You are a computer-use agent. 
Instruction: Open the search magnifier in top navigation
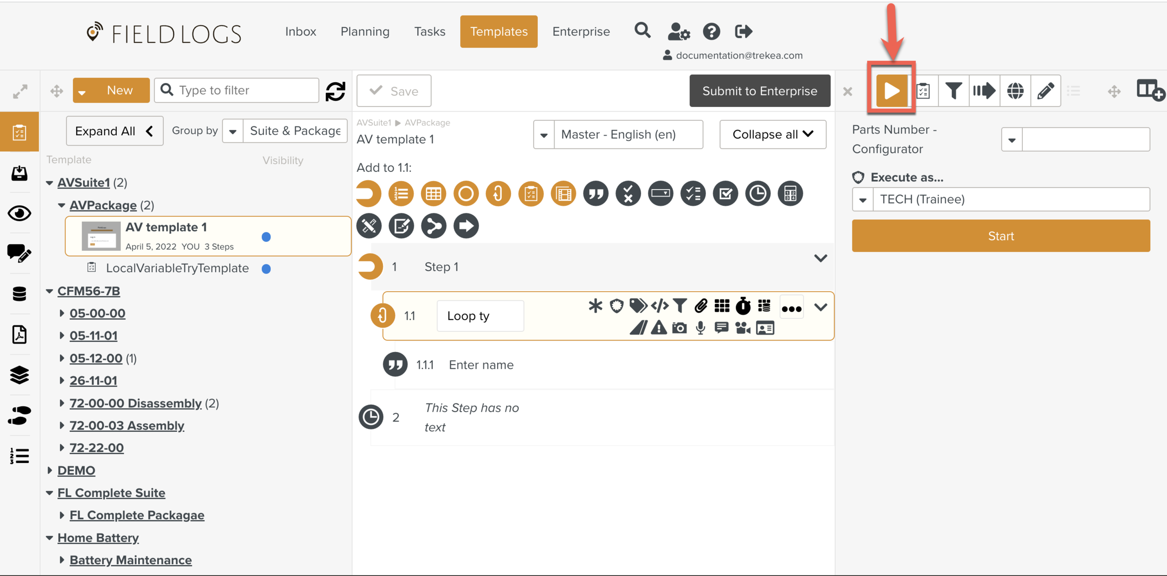point(642,31)
